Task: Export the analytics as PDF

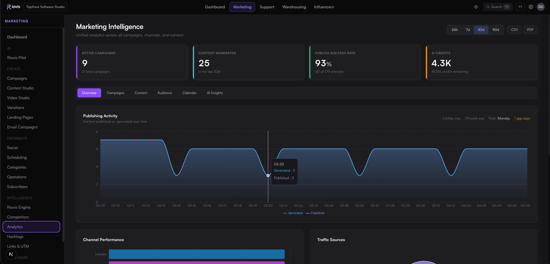Action: point(530,30)
